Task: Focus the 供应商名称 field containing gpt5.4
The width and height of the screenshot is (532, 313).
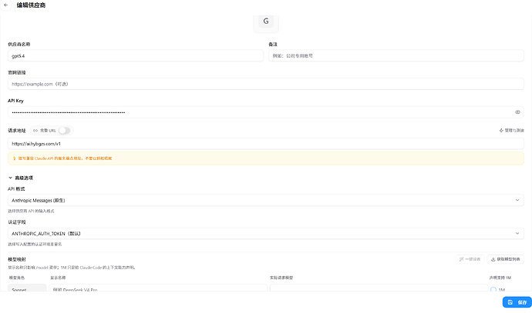Action: pyautogui.click(x=136, y=56)
